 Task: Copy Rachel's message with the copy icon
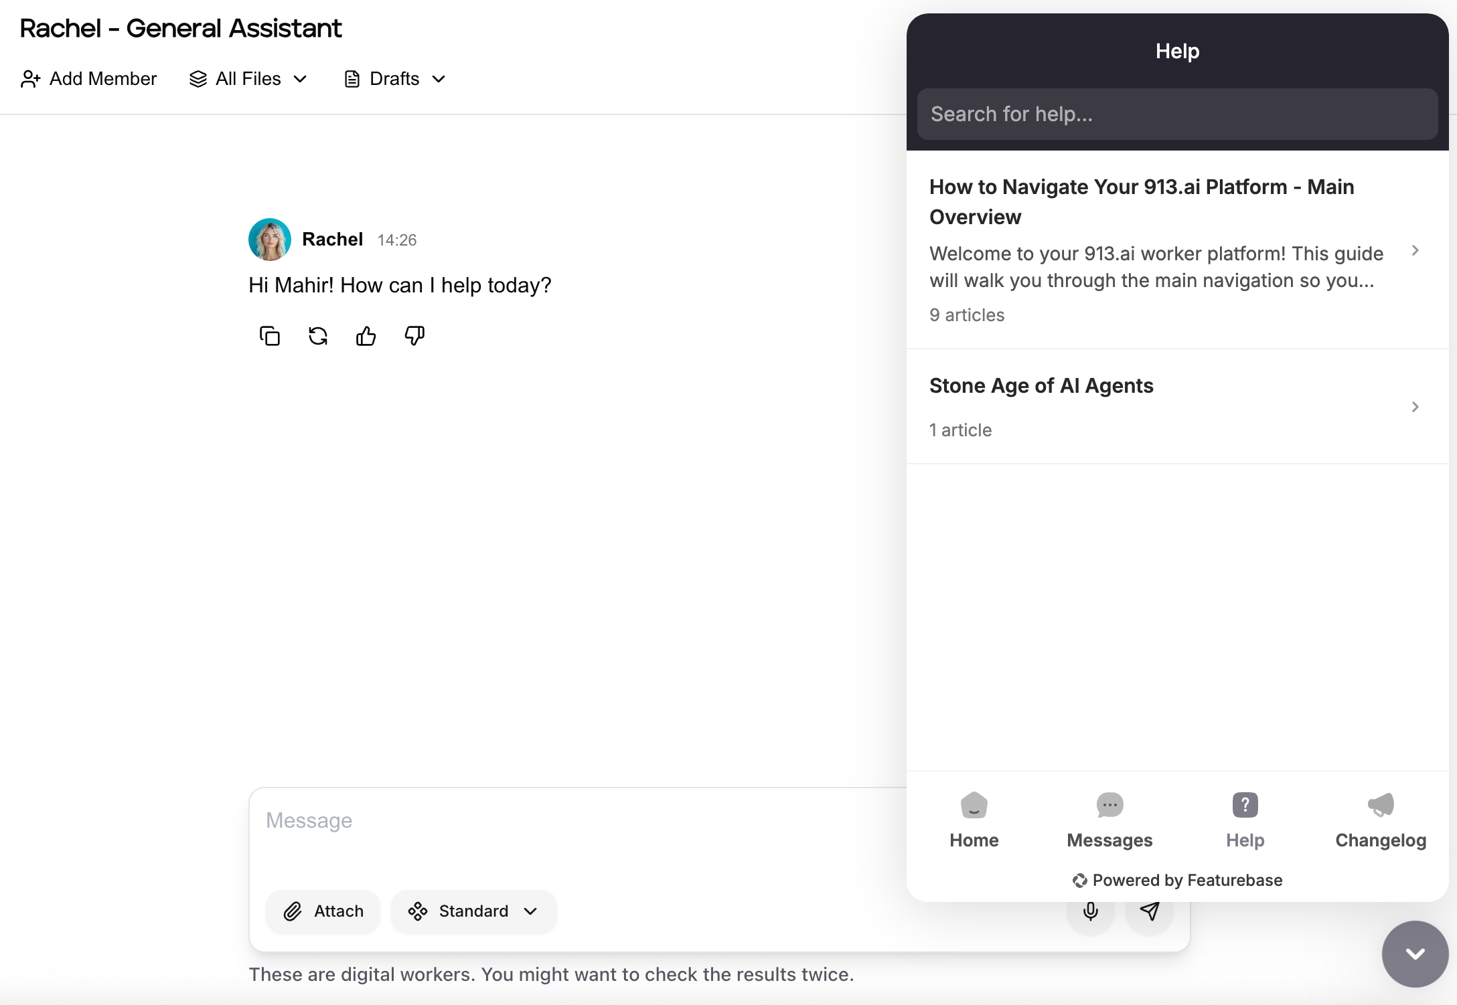point(270,336)
